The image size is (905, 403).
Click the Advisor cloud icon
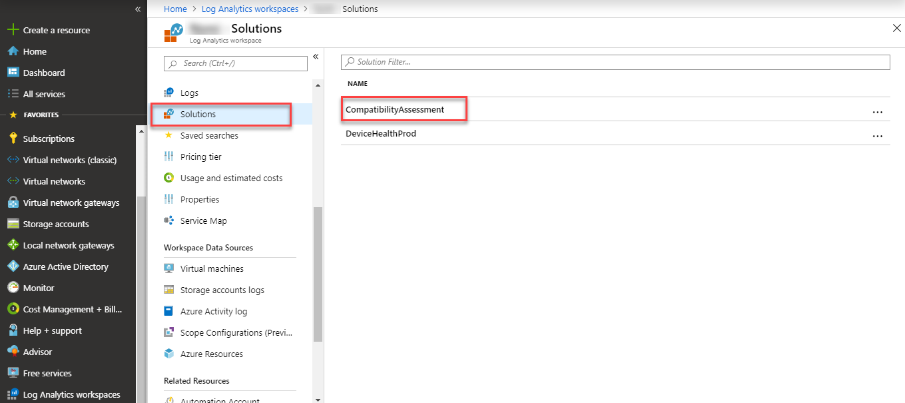coord(13,352)
